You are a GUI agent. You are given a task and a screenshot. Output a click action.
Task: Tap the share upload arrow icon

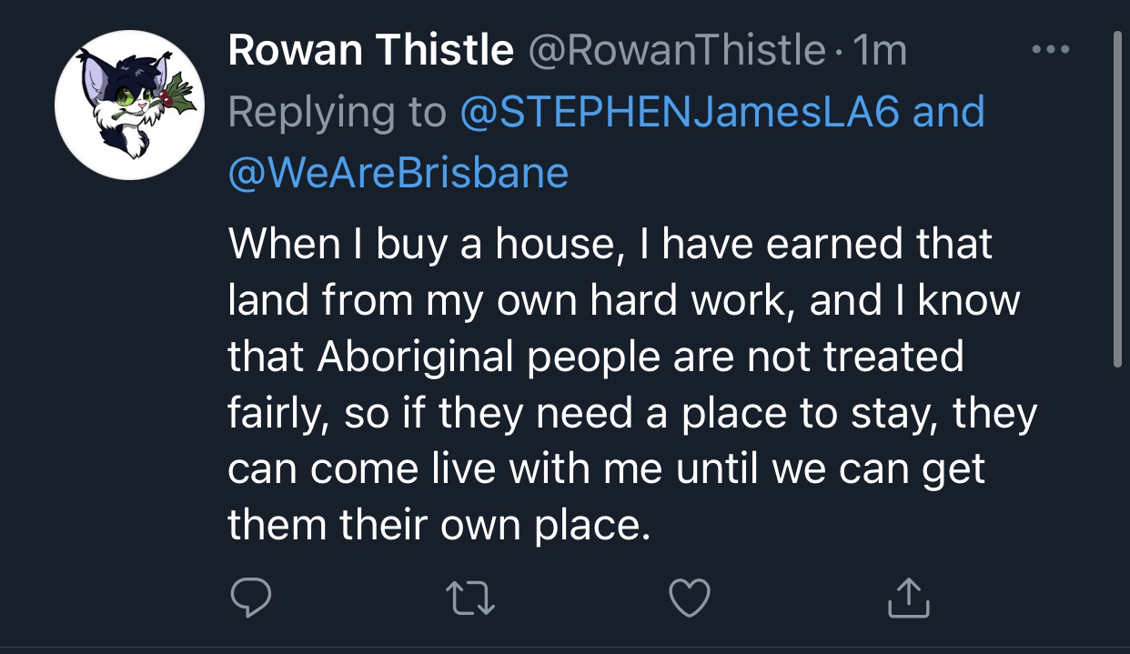click(x=908, y=598)
